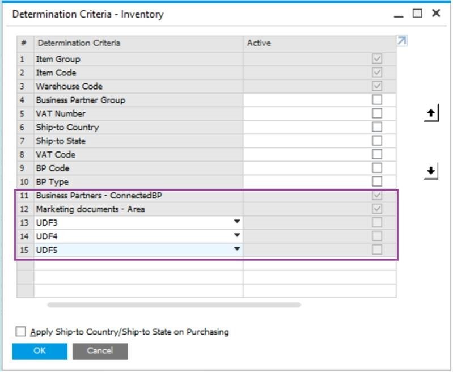Click the Item Group active checkbox

click(x=377, y=58)
